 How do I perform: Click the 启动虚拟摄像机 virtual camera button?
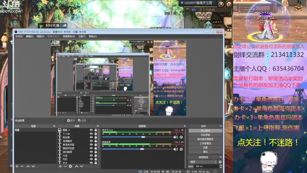tap(205, 139)
